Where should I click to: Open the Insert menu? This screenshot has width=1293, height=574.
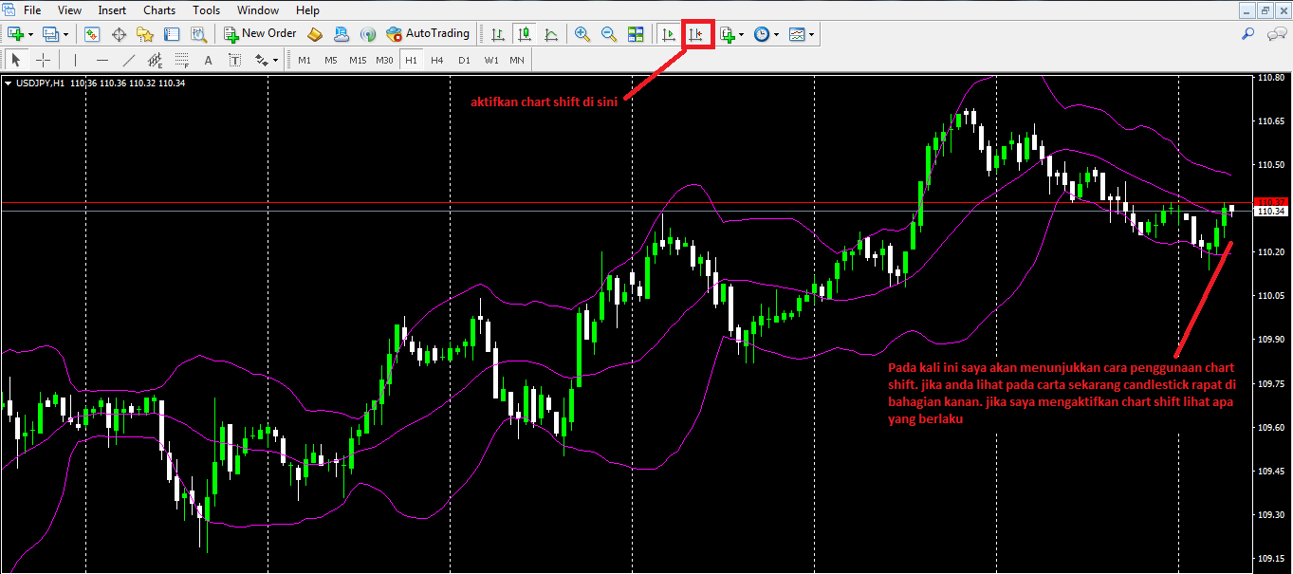pyautogui.click(x=113, y=10)
